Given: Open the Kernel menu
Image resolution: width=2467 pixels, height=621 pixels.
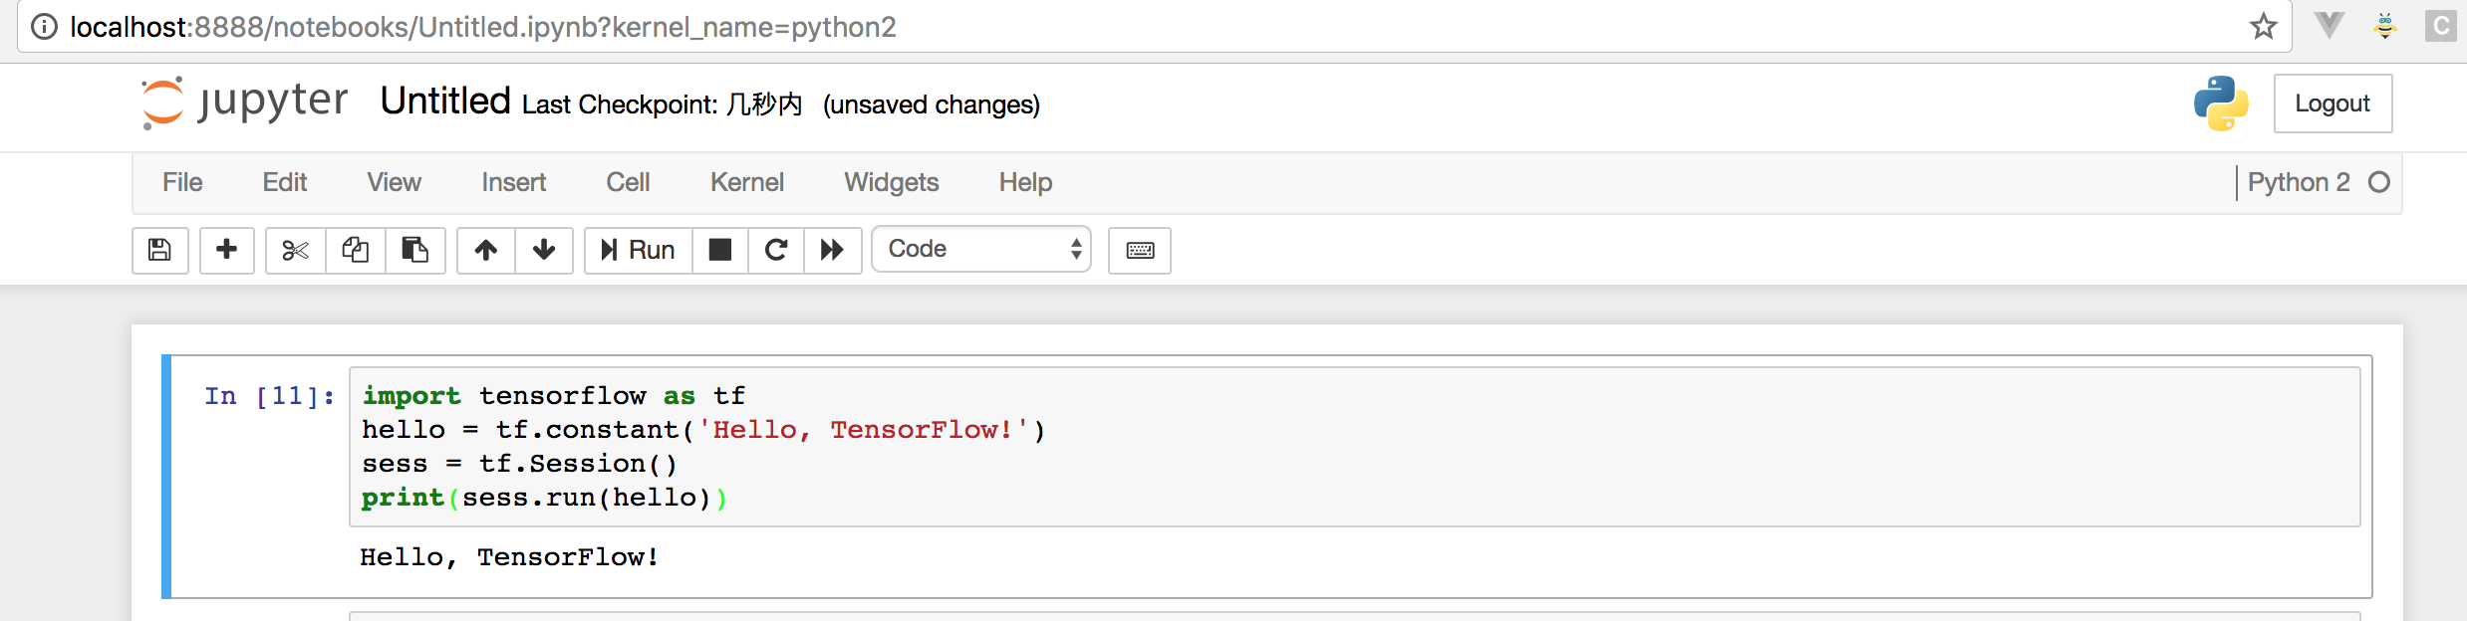Looking at the screenshot, I should (x=746, y=182).
